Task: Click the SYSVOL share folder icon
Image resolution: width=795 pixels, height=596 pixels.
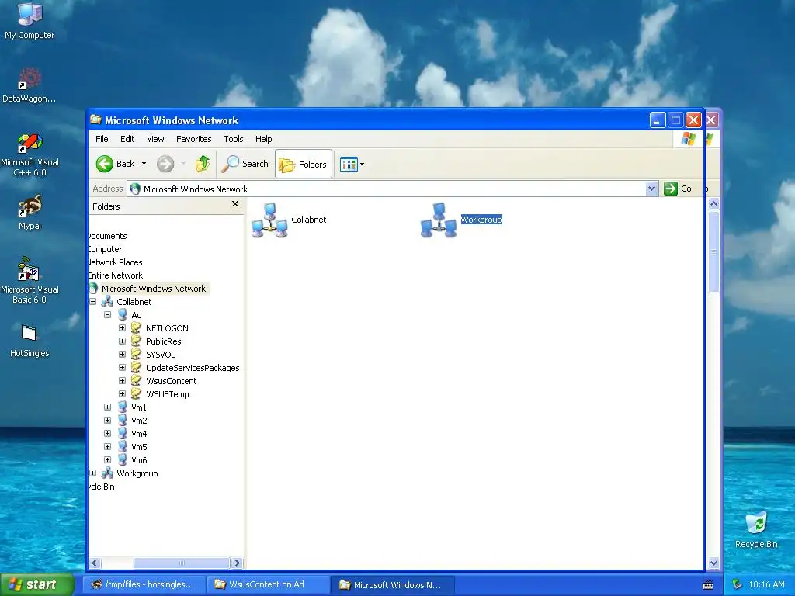Action: pos(136,354)
